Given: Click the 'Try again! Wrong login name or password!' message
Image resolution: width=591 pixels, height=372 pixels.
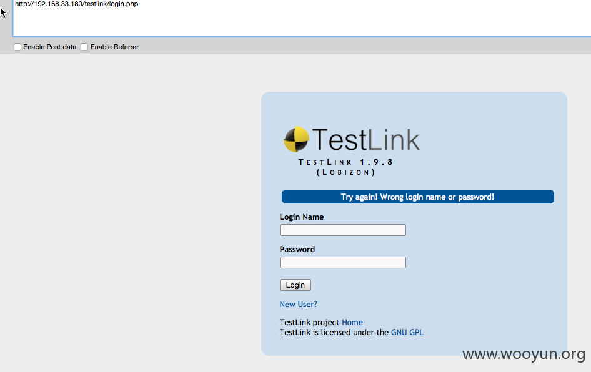Looking at the screenshot, I should click(417, 197).
